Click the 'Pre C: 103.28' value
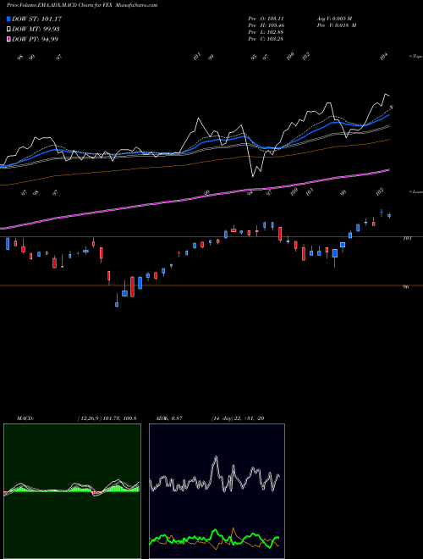Screen dimensions: 423x559 [x=266, y=39]
